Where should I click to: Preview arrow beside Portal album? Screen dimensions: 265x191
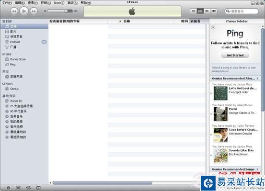211,114
